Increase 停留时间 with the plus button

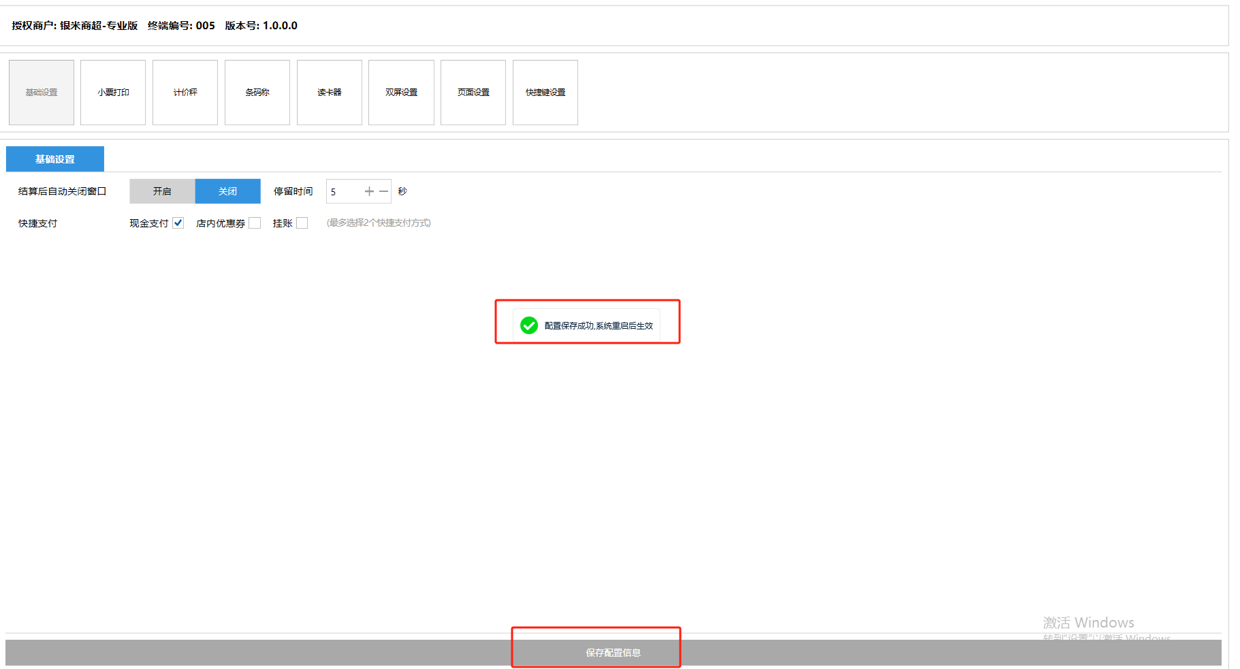pyautogui.click(x=369, y=191)
